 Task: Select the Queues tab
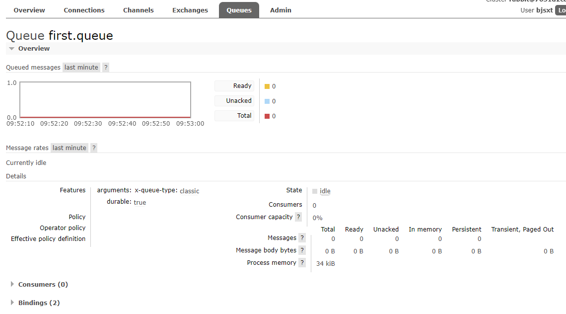239,10
